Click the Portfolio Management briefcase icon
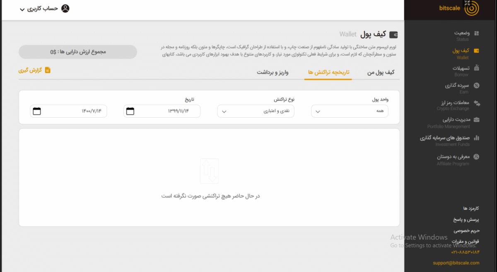Image resolution: width=497 pixels, height=272 pixels. click(476, 120)
